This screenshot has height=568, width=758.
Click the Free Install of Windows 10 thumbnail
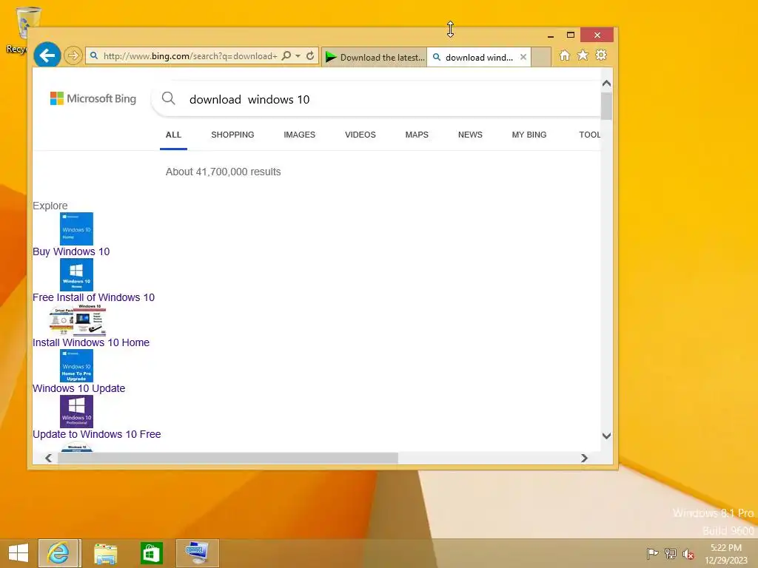(x=76, y=275)
